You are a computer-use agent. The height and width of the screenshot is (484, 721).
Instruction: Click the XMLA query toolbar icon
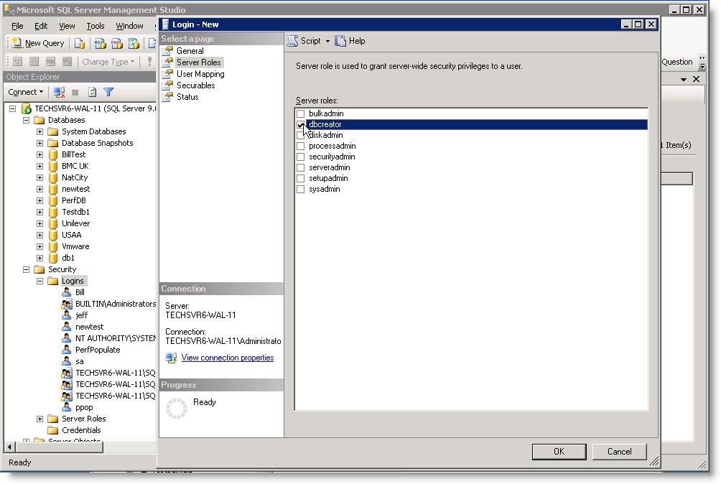[134, 43]
